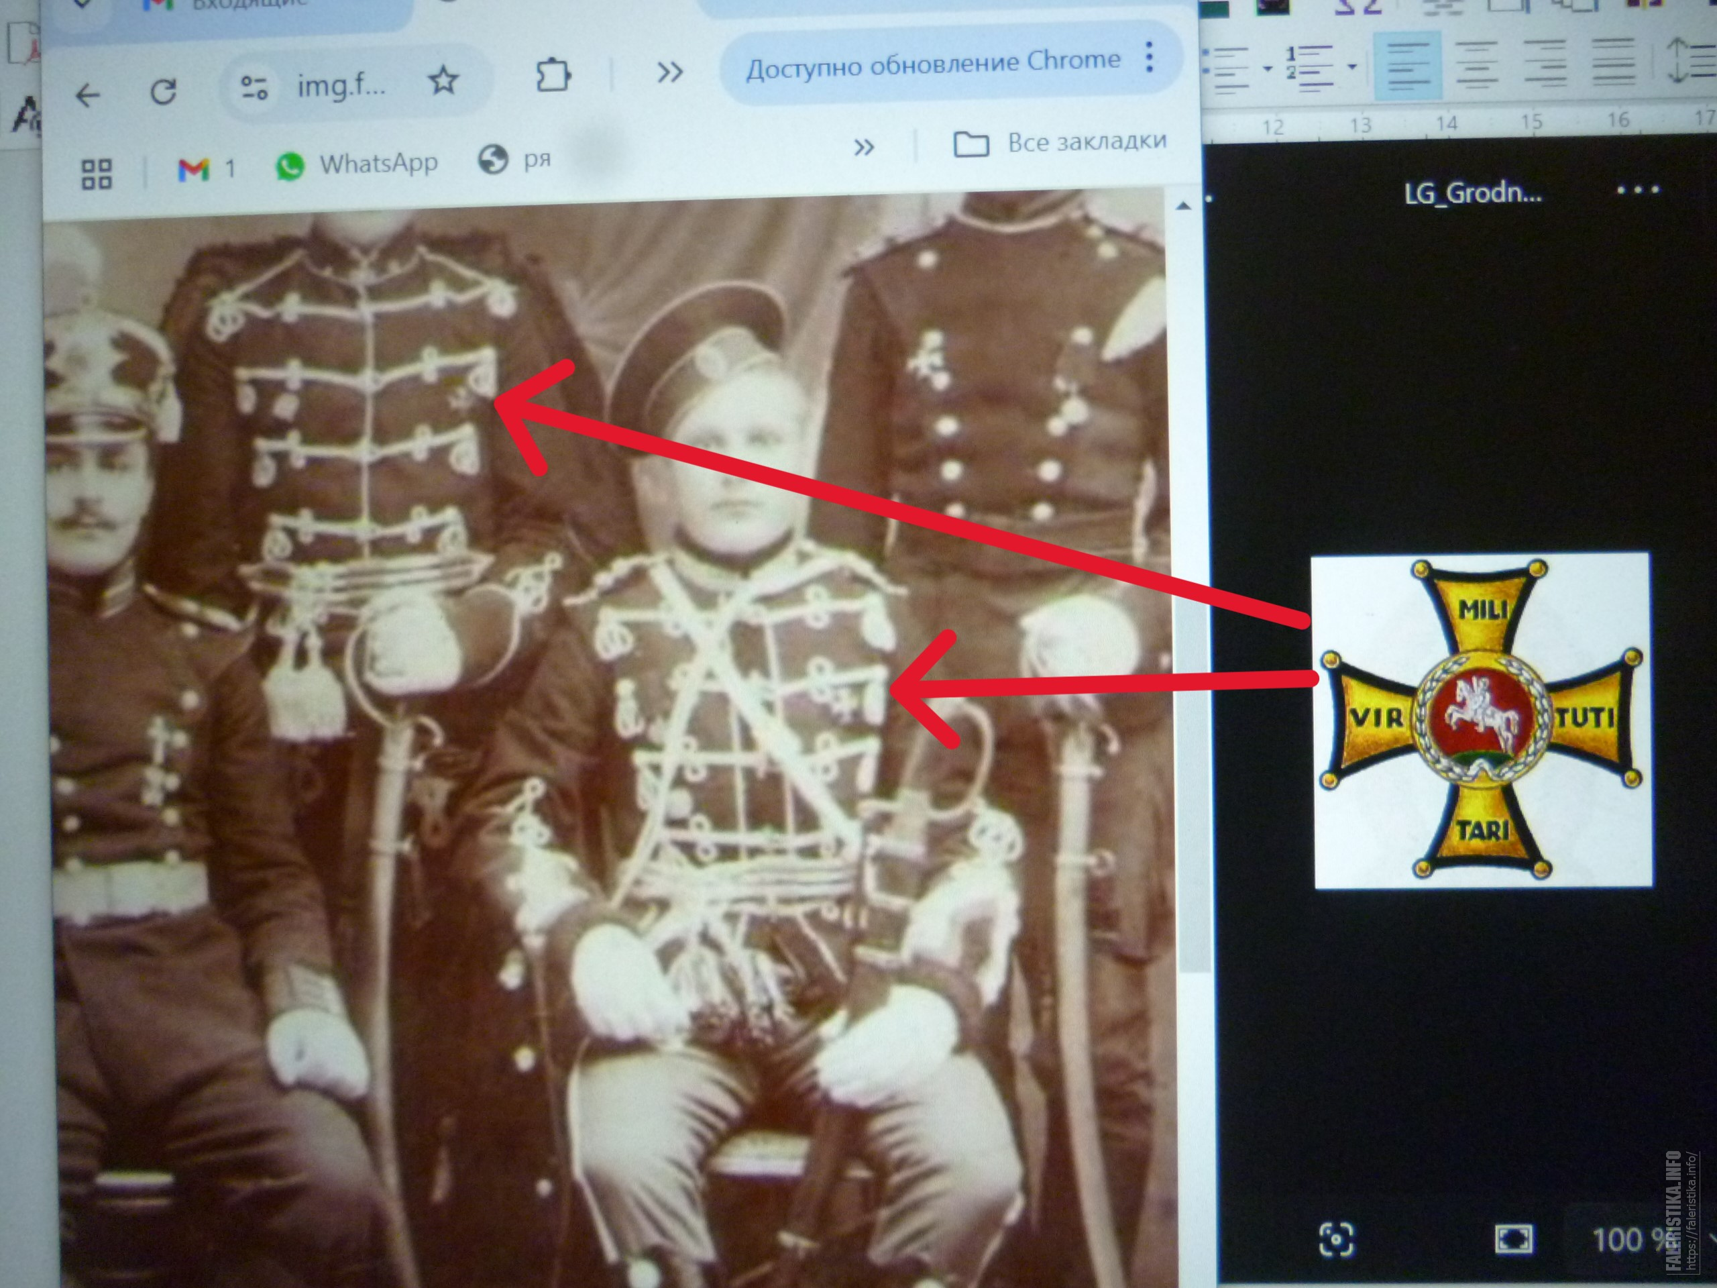Toggle right text alignment
Viewport: 1717px width, 1288px height.
click(1545, 63)
